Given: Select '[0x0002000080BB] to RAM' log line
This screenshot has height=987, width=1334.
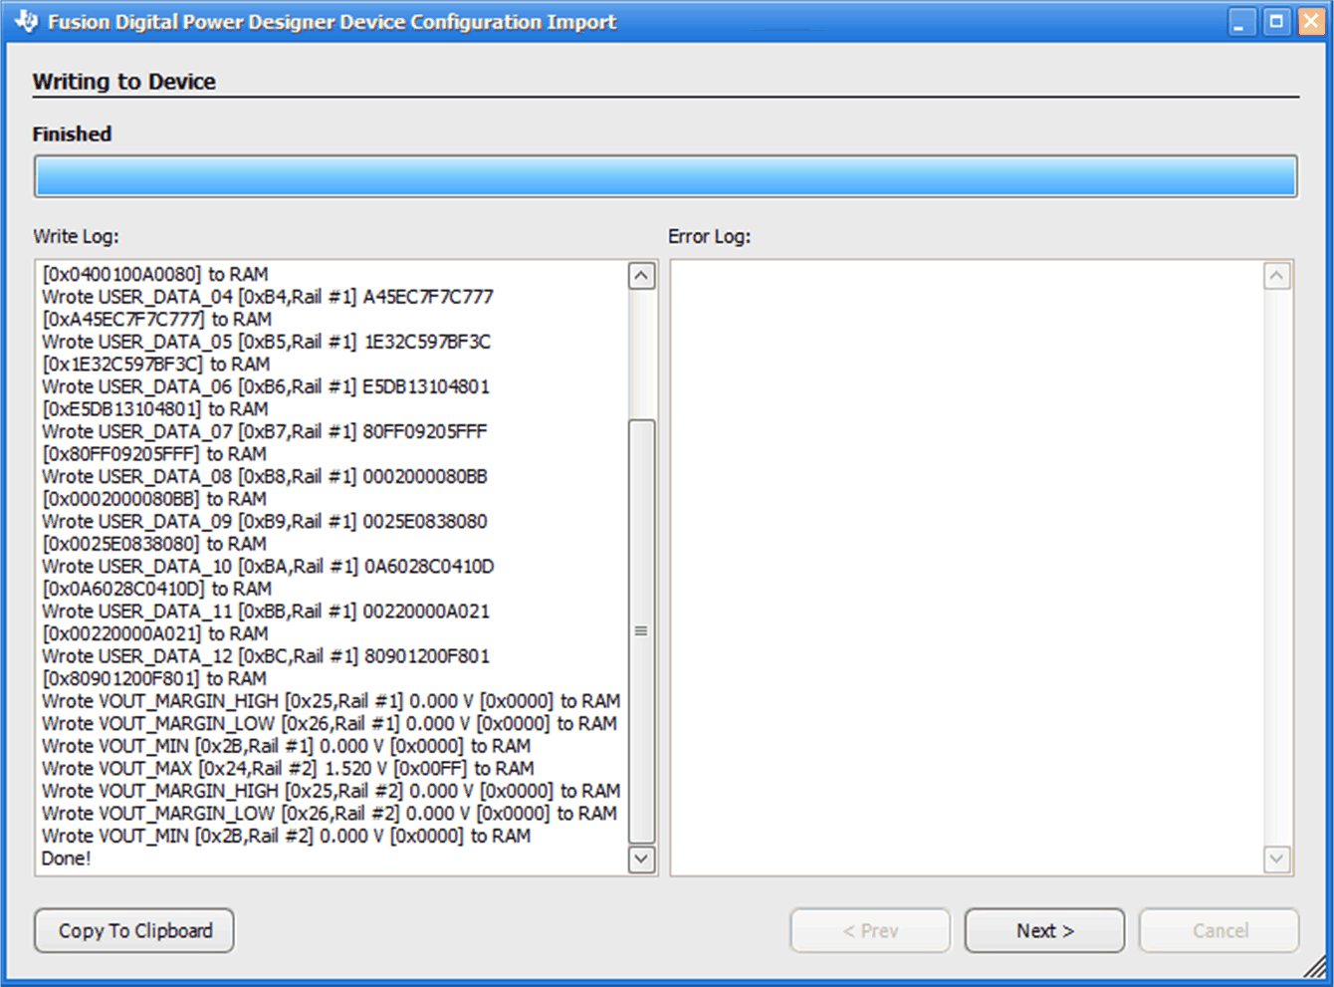Looking at the screenshot, I should tap(153, 498).
